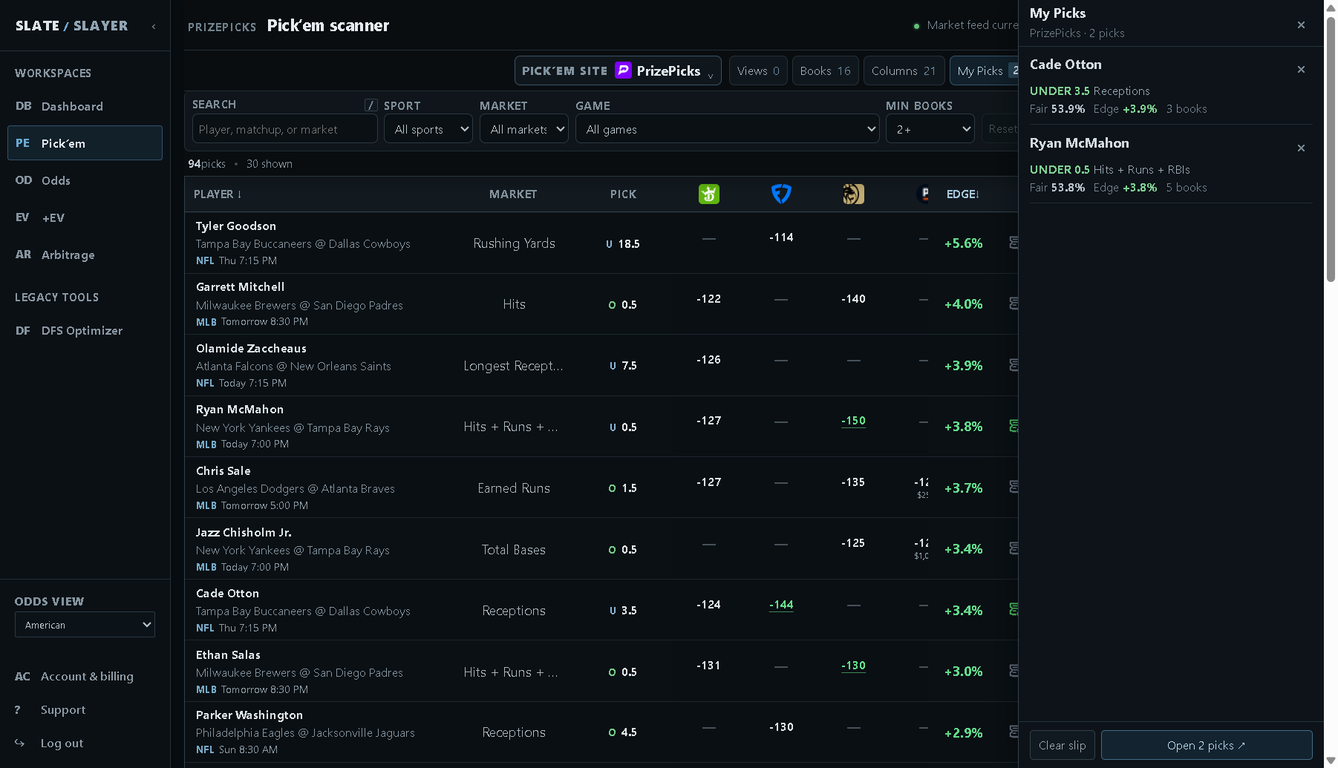Open the +EV workspace
1338x768 pixels.
pos(85,217)
